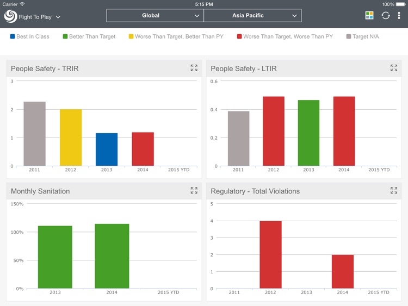Click the yellow Worse Than Target swatch
The image size is (408, 306).
tap(131, 36)
